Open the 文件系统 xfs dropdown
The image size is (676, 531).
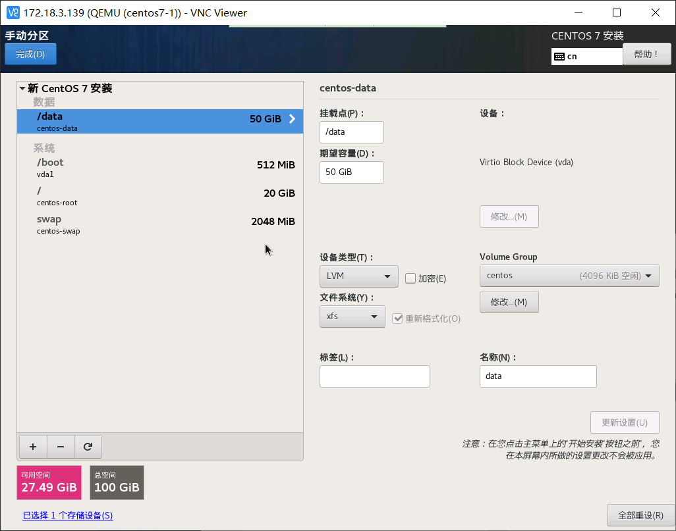pos(352,316)
